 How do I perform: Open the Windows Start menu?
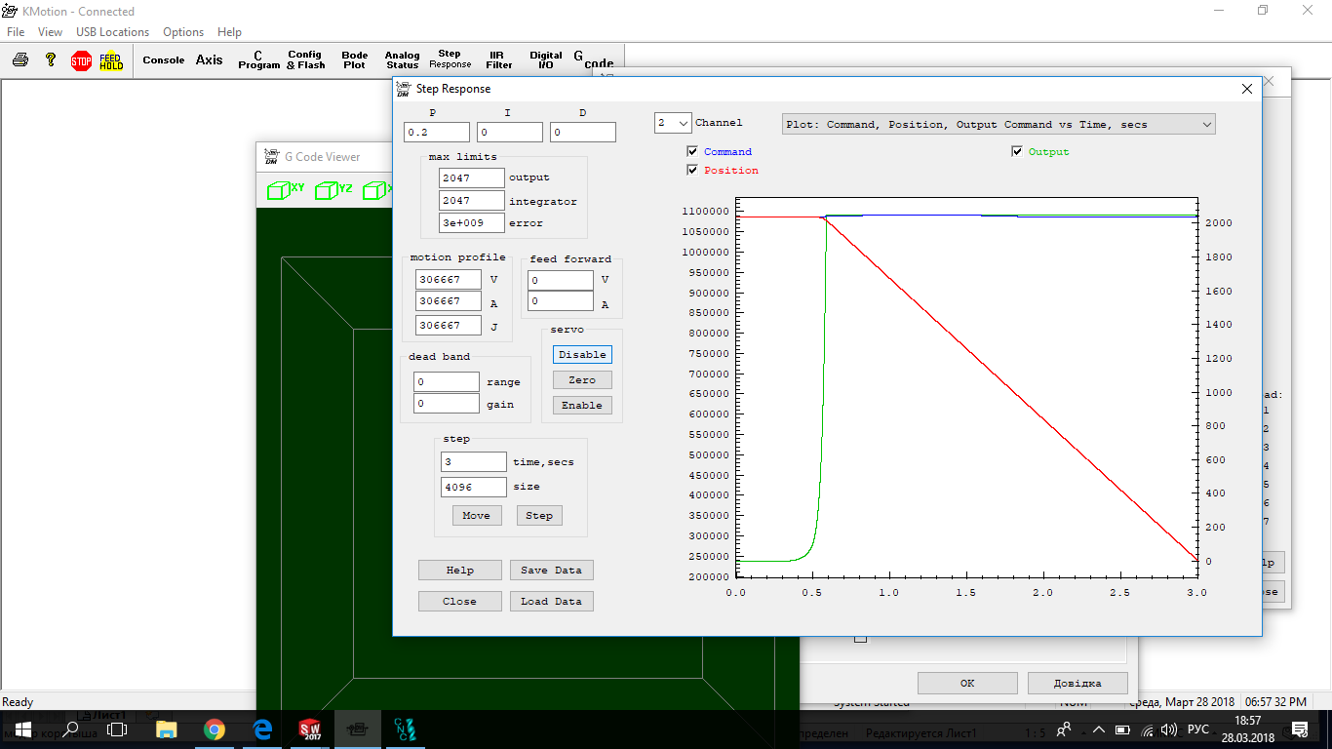[x=22, y=729]
